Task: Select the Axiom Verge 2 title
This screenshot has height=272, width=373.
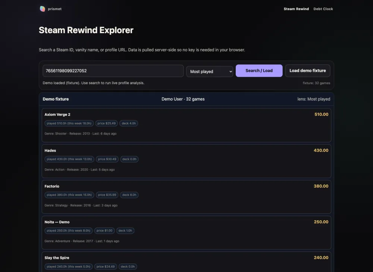Action: 57,114
